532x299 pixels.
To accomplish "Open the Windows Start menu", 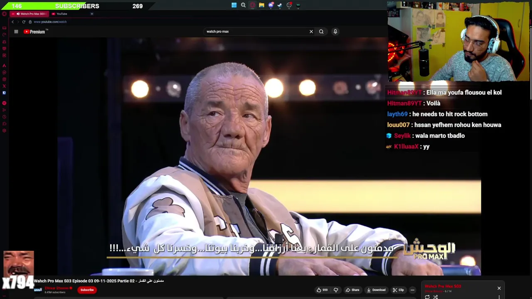I will point(234,5).
